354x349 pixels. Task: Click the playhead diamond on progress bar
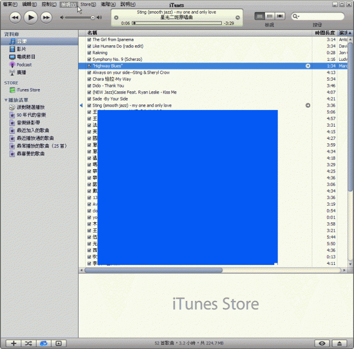[x=134, y=23]
